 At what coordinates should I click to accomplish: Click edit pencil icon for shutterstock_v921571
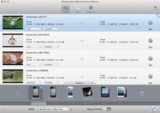pyautogui.click(x=150, y=23)
